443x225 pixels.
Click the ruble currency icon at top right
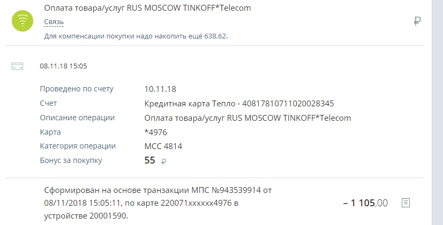417,21
